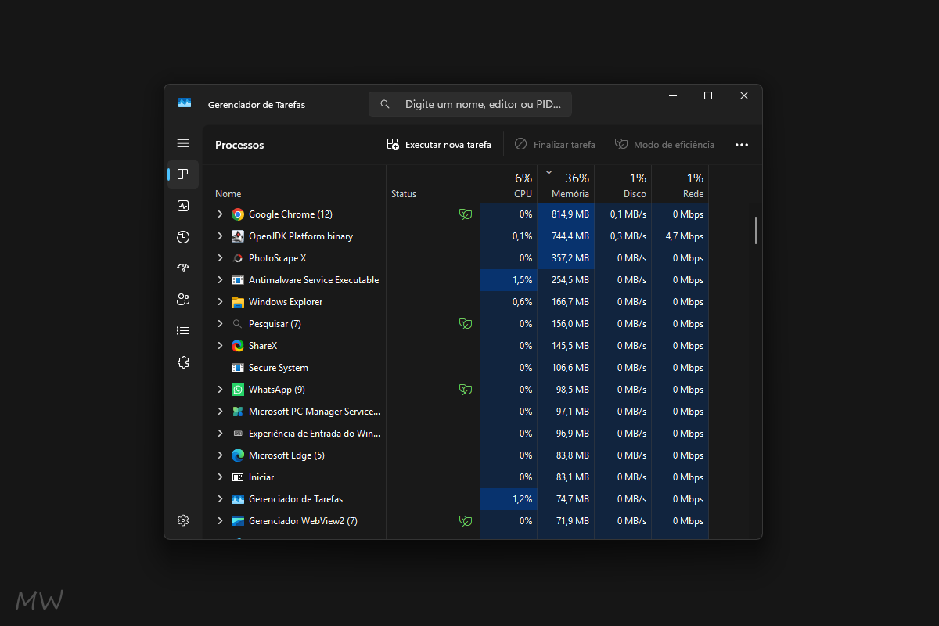
Task: Expand the Microsoft Edge (5) process group
Action: click(x=220, y=455)
